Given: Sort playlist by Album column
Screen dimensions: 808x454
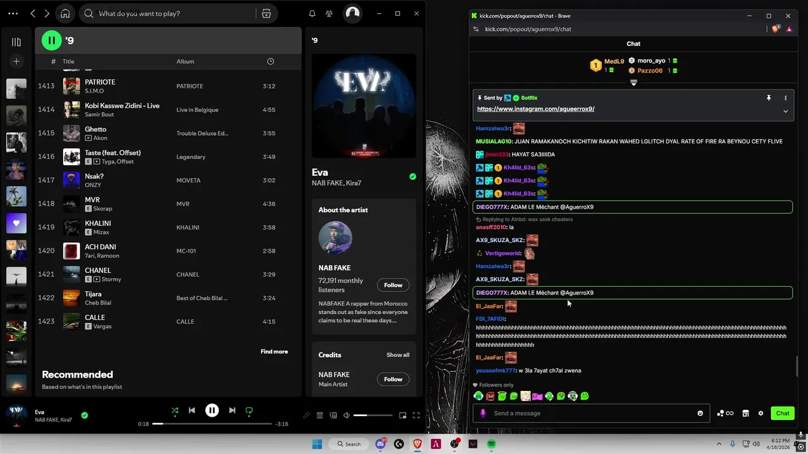Looking at the screenshot, I should pyautogui.click(x=185, y=61).
